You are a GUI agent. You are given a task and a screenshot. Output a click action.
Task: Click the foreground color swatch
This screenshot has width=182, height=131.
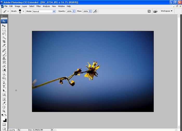pos(3,119)
